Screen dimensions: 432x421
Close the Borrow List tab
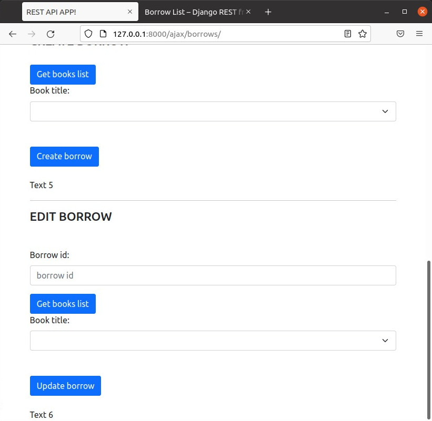[x=248, y=12]
